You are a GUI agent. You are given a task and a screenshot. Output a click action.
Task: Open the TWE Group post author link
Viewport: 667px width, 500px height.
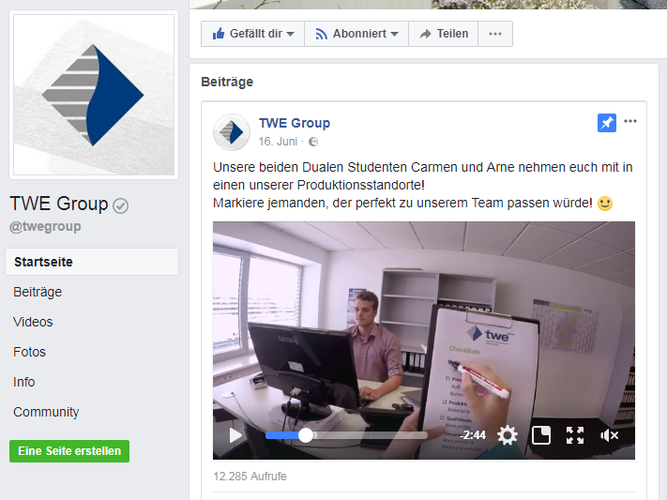295,123
